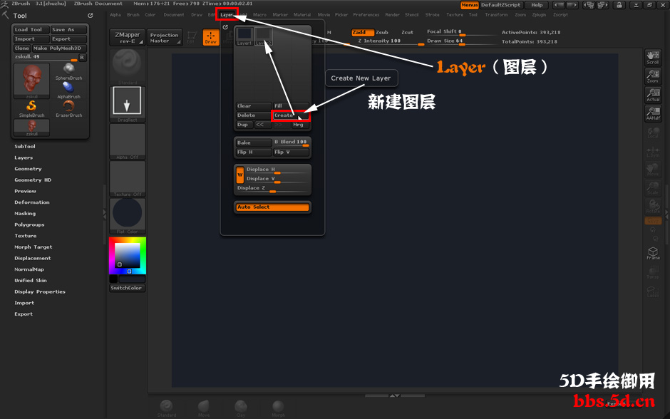Click the Zoom canvas icon
670x419 pixels.
coord(653,76)
